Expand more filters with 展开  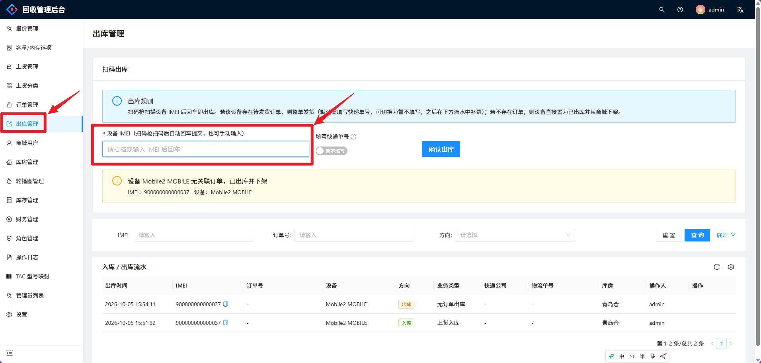tap(726, 235)
